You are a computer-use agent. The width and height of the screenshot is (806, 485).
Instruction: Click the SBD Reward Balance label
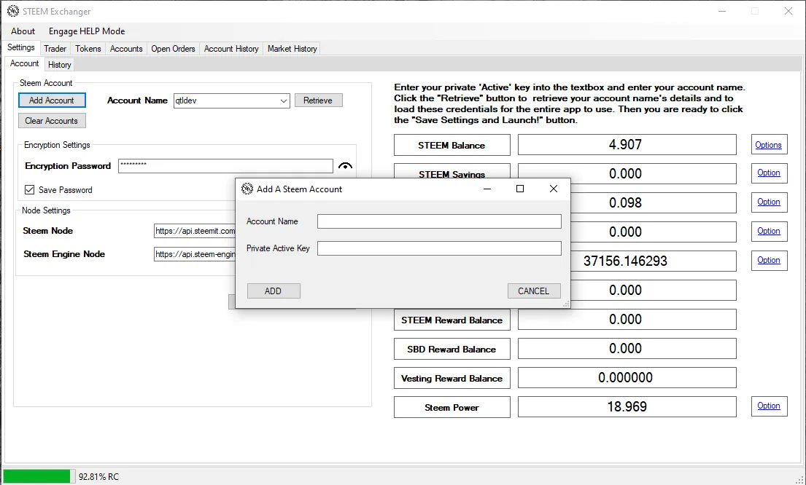(x=452, y=349)
